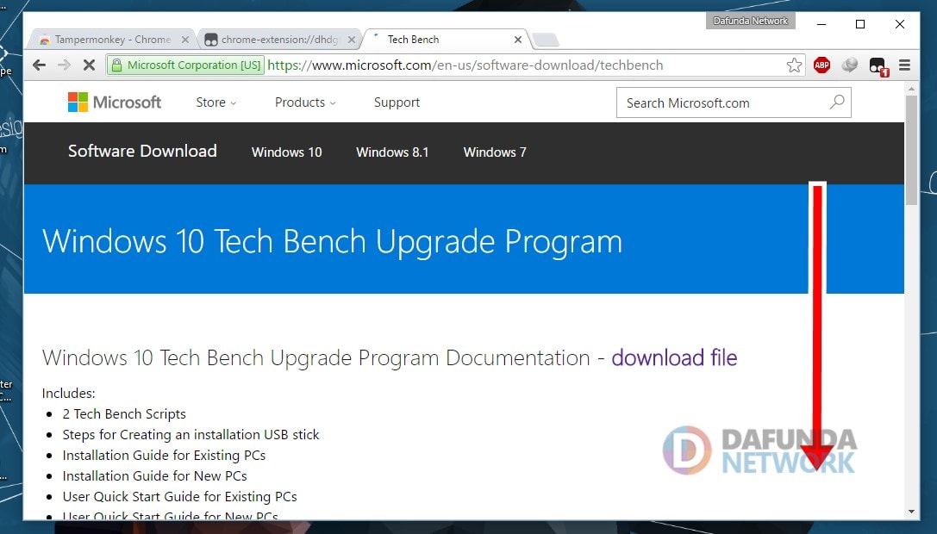The image size is (937, 534).
Task: Click the Microsoft logo
Action: pyautogui.click(x=115, y=102)
